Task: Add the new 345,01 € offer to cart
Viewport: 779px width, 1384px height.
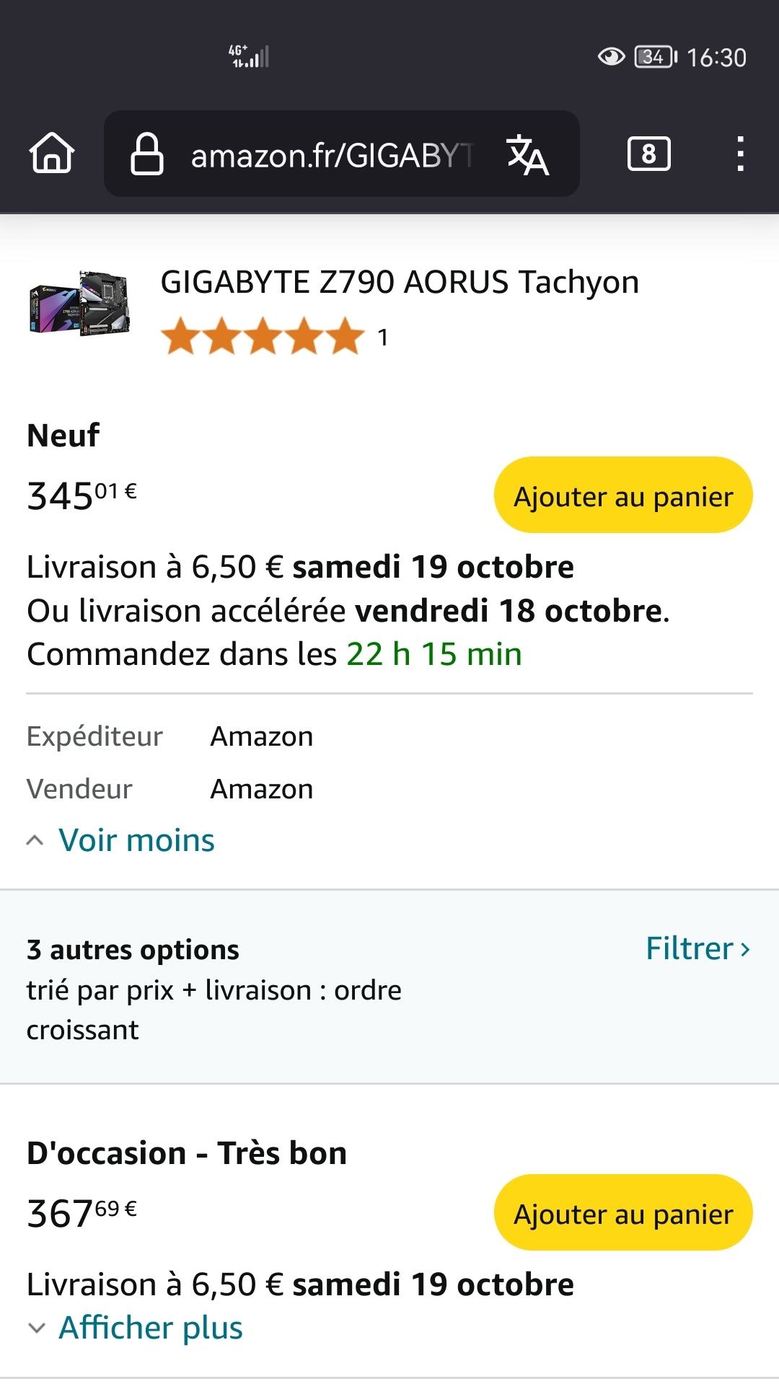Action: click(x=623, y=495)
